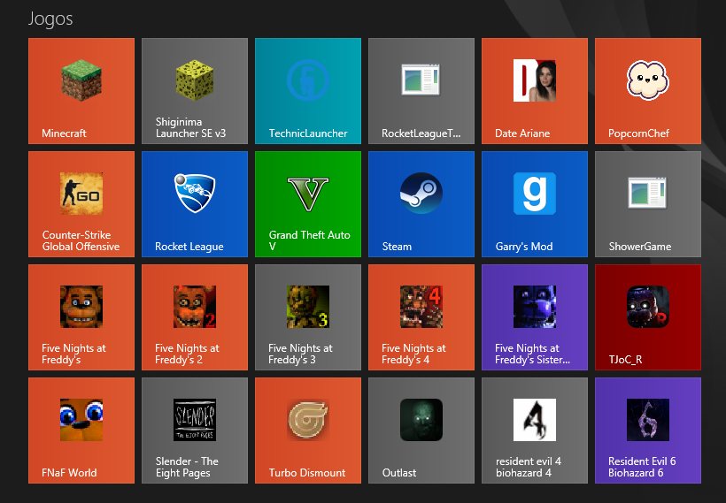Open the Rocket League tile

tap(195, 204)
